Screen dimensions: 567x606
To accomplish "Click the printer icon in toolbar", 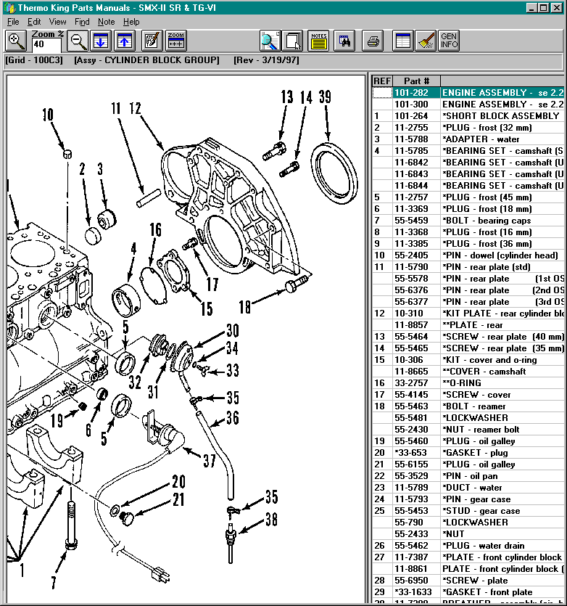I will tap(373, 41).
